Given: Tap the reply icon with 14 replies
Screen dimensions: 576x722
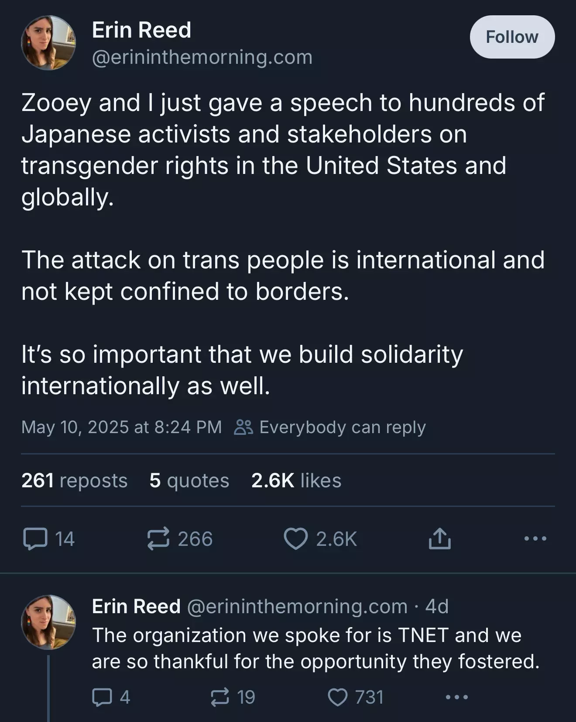Looking at the screenshot, I should pyautogui.click(x=35, y=538).
